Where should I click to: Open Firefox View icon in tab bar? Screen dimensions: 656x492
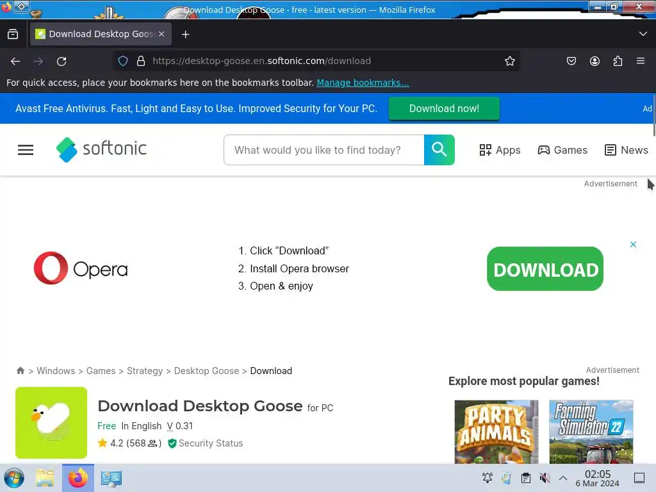point(13,34)
